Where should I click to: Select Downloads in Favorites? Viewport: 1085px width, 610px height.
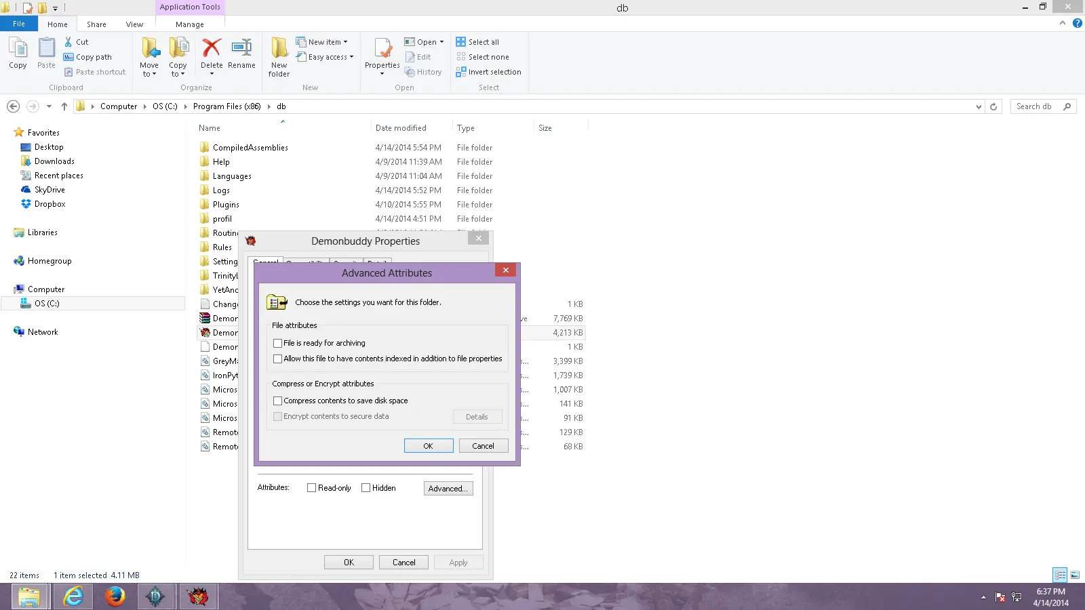pos(54,161)
